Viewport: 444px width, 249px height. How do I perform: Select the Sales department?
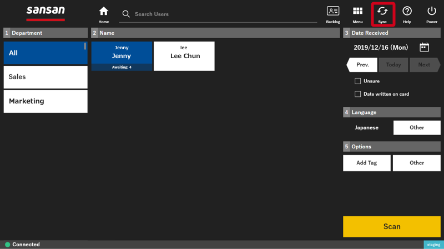[x=46, y=77]
